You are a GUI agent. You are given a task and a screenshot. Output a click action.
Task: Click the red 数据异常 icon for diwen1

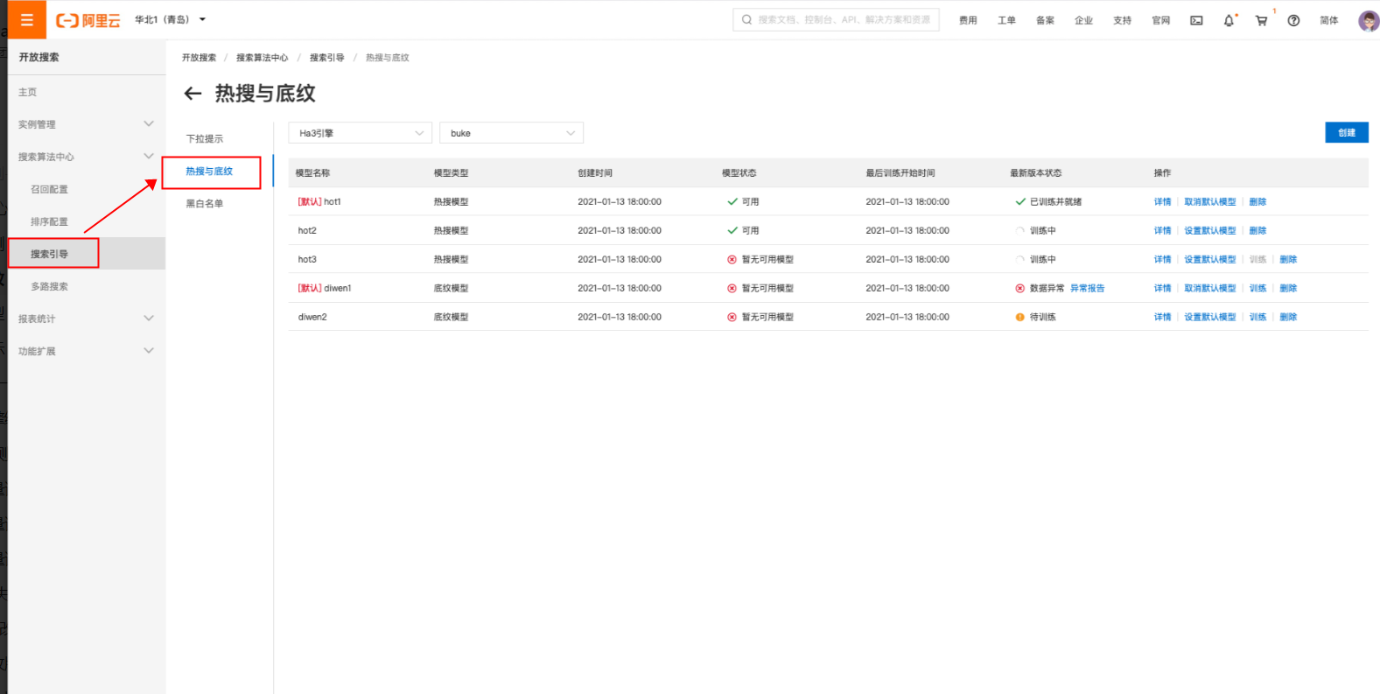pyautogui.click(x=1020, y=288)
